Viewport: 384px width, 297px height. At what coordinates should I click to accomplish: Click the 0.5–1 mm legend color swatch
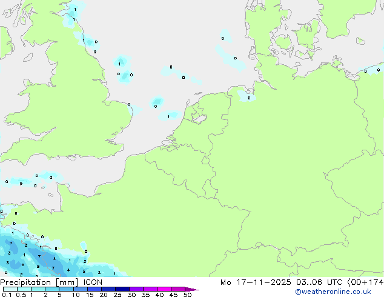pyautogui.click(x=24, y=289)
